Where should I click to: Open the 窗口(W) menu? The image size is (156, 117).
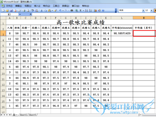pos(76,6)
